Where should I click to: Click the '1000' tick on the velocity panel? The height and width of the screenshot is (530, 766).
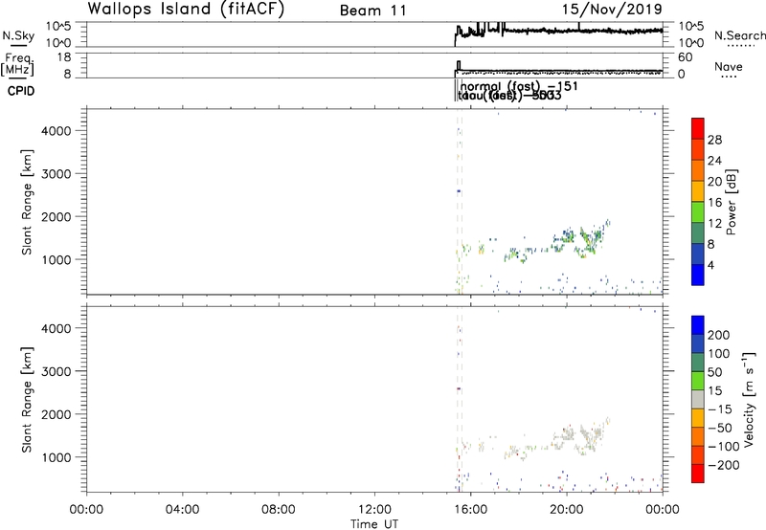pyautogui.click(x=56, y=457)
